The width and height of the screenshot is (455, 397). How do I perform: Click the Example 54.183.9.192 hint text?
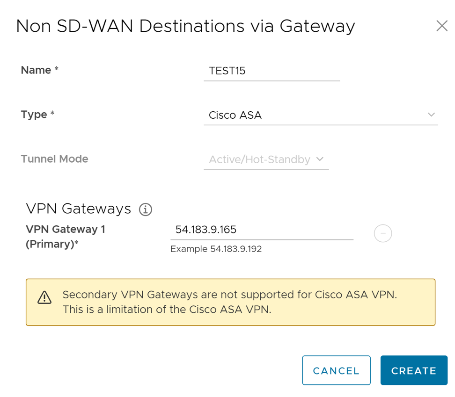coord(216,249)
